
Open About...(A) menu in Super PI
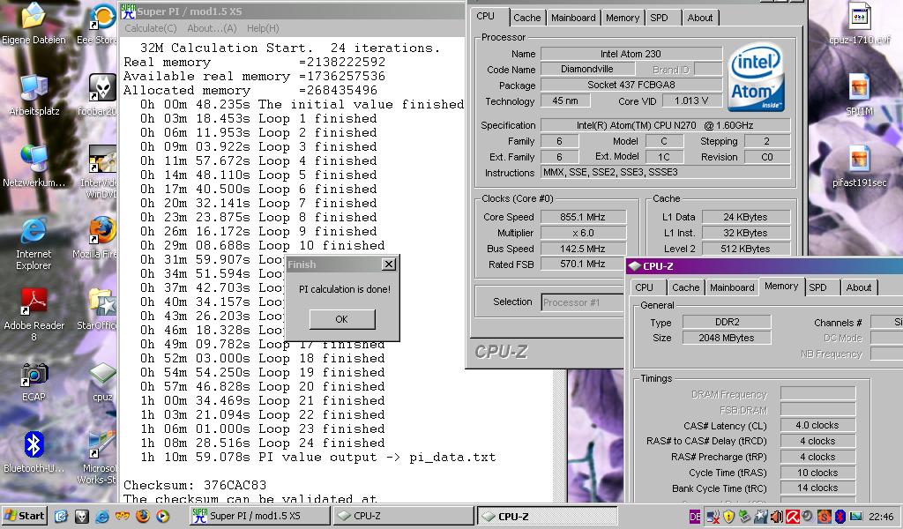tap(212, 28)
